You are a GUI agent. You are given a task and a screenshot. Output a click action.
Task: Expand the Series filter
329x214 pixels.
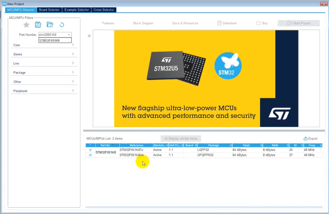pyautogui.click(x=44, y=54)
